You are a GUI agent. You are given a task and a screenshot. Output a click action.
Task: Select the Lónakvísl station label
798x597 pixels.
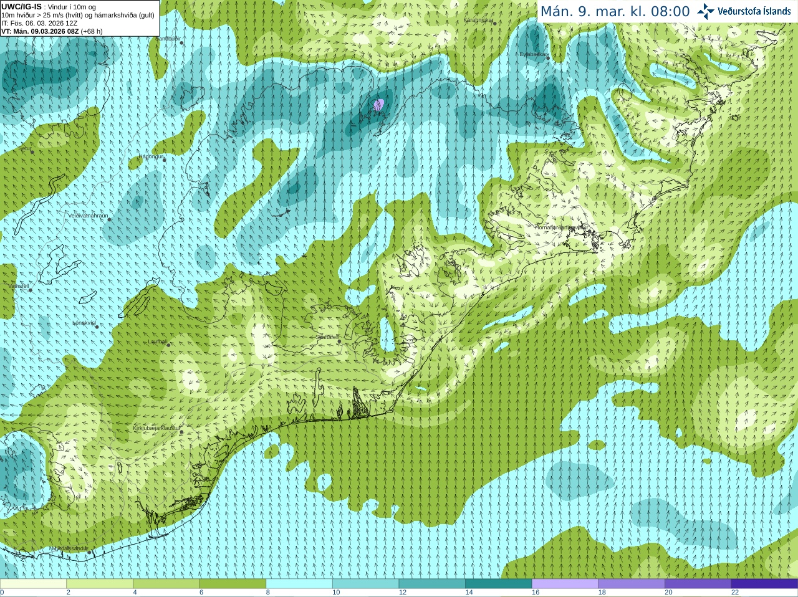tap(84, 323)
